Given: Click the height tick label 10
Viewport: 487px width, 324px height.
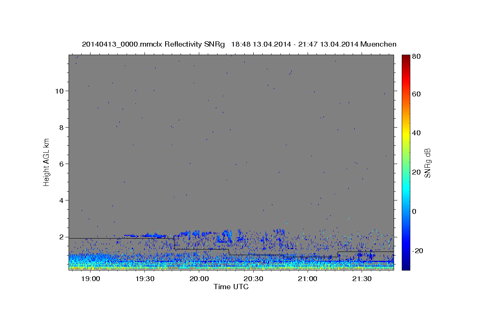Looking at the screenshot, I should coord(60,91).
